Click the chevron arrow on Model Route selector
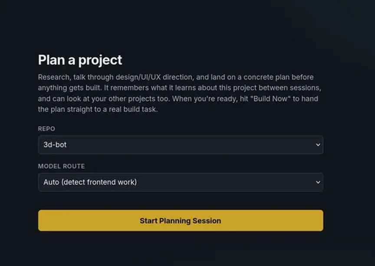 coord(318,183)
